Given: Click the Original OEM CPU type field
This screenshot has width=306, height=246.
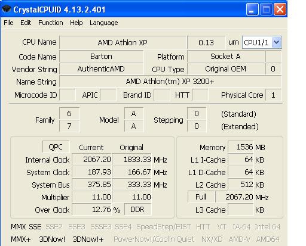Looking at the screenshot, I should [x=226, y=69].
